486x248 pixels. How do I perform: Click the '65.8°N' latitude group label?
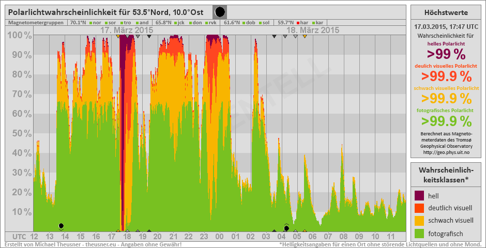(164, 23)
